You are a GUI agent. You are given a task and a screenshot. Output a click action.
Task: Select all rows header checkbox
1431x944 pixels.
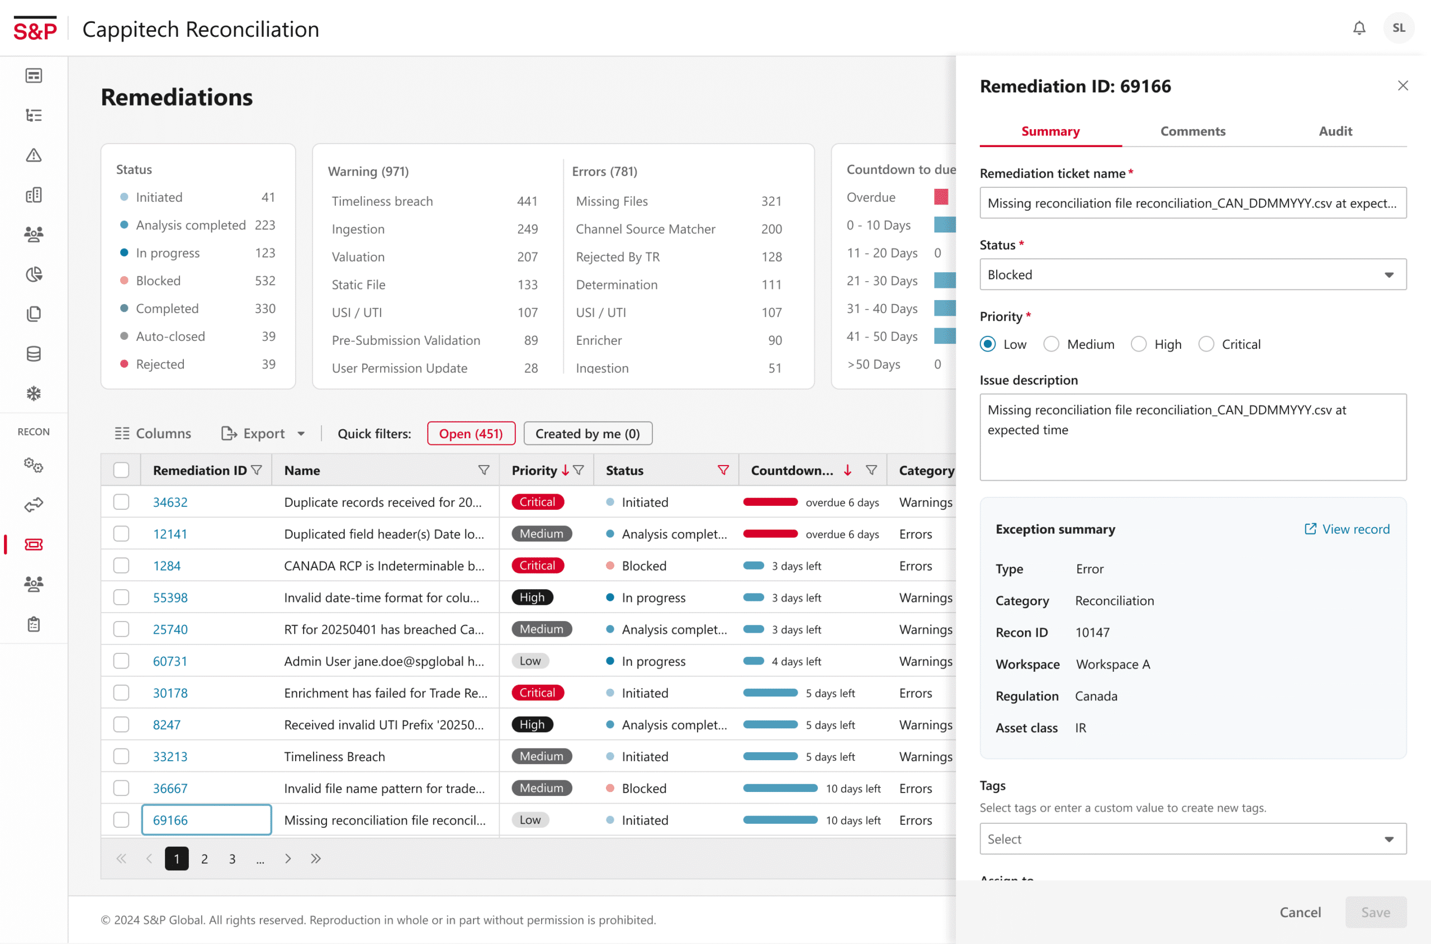(x=121, y=470)
